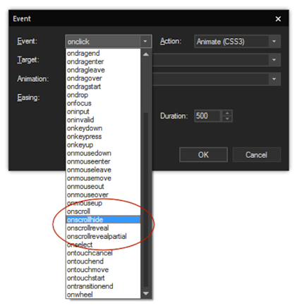Image resolution: width=302 pixels, height=308 pixels.
Task: Increase Duration with the up stepper
Action: 227,113
